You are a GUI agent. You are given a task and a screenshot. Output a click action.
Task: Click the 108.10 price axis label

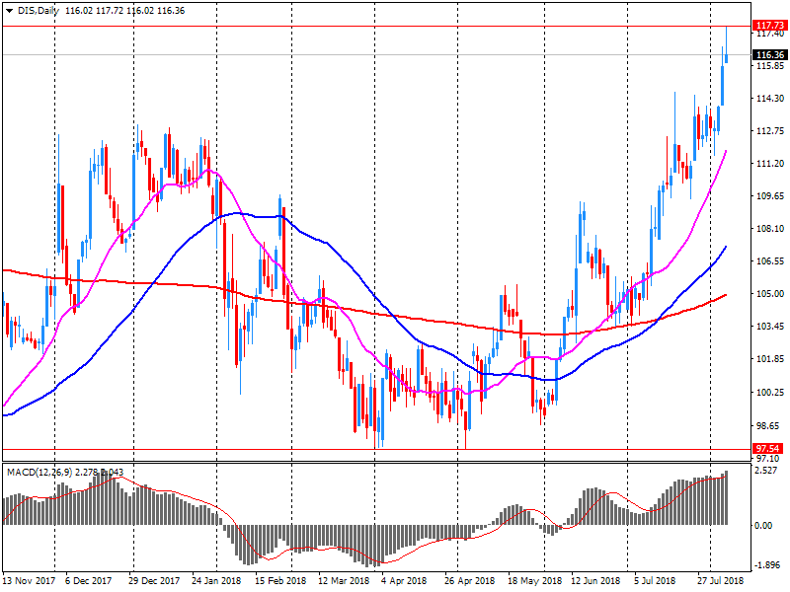click(x=770, y=229)
